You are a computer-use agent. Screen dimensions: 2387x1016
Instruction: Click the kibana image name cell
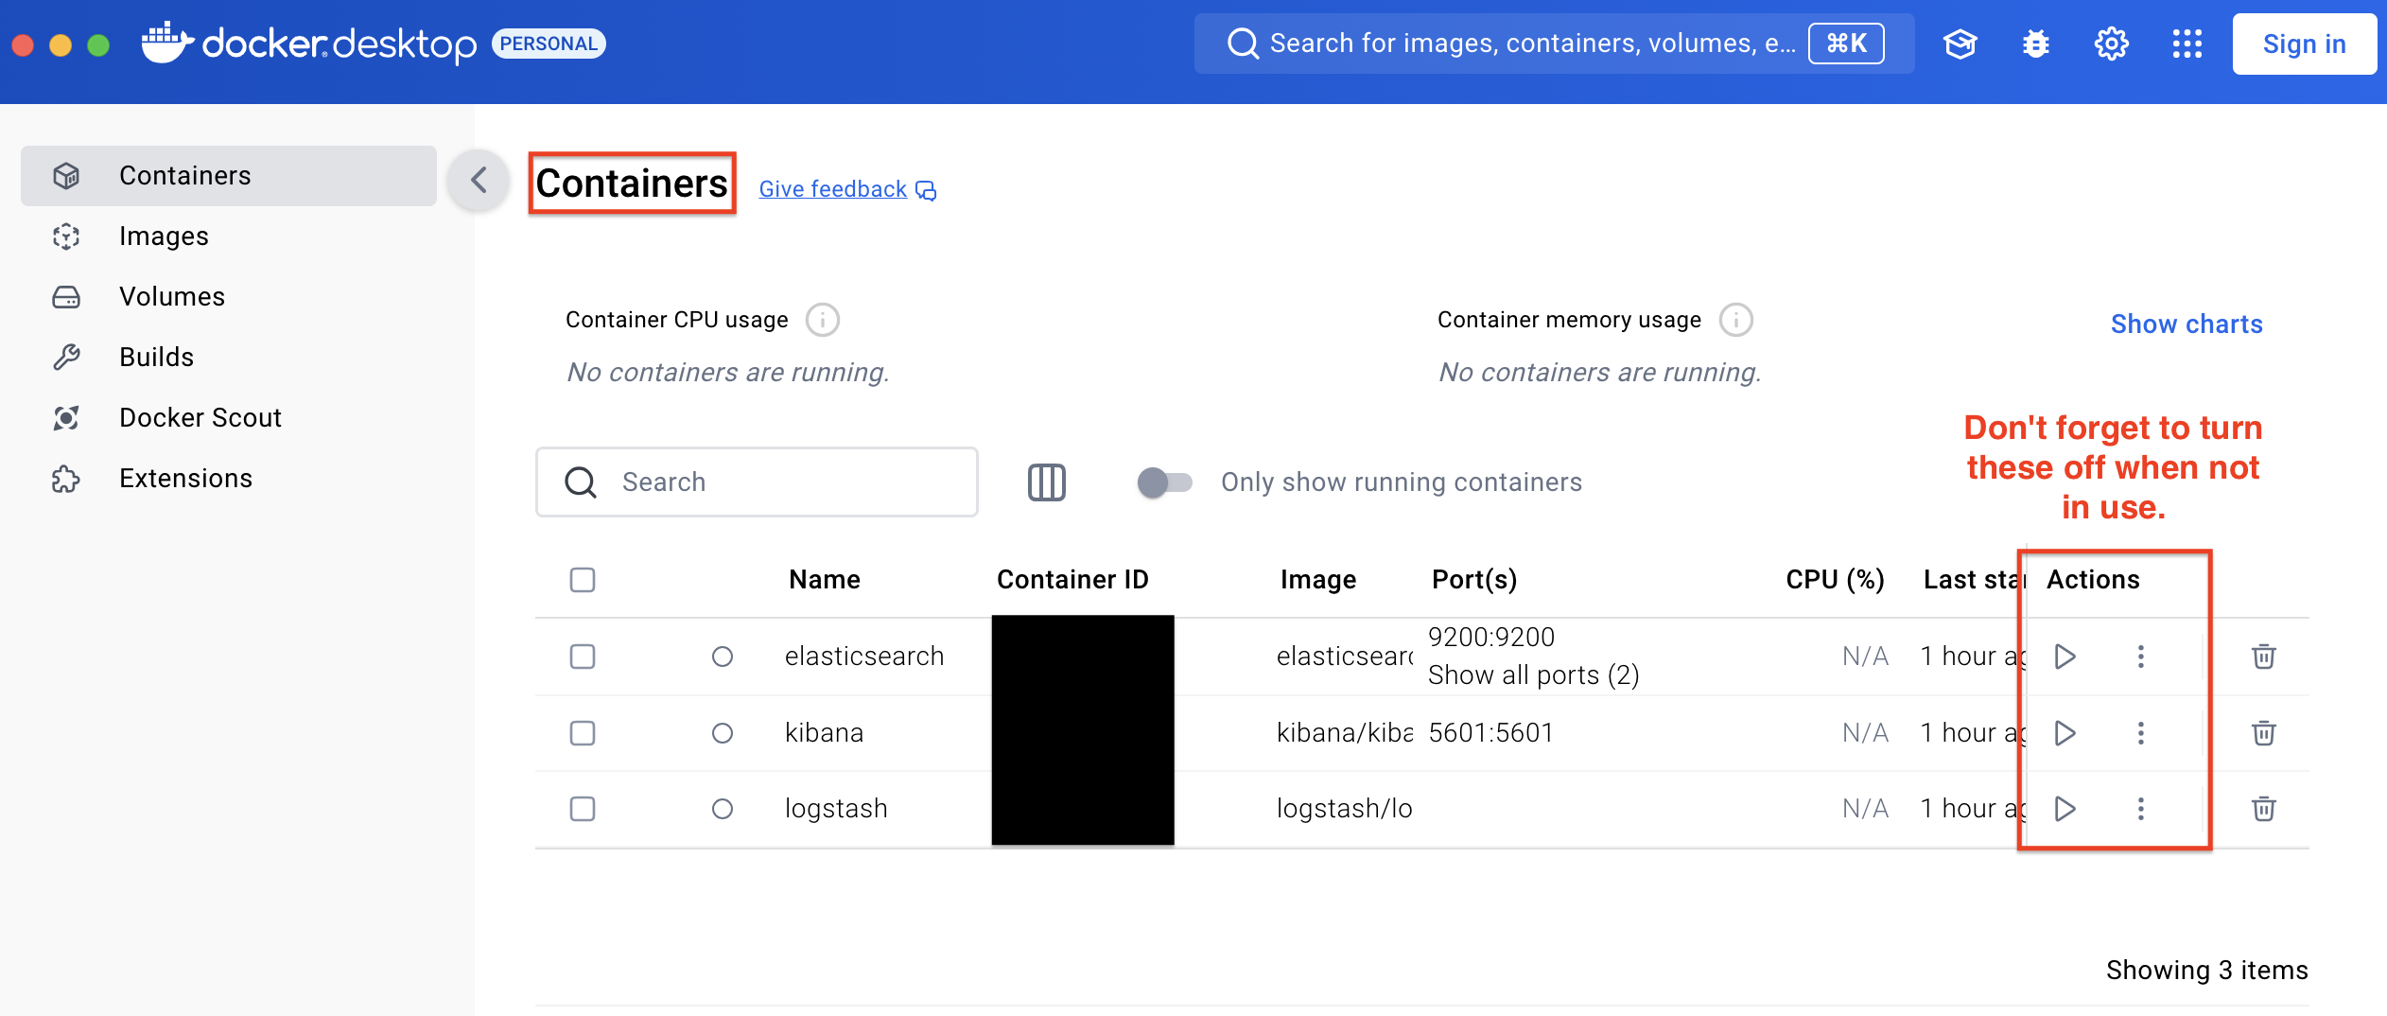[1344, 733]
